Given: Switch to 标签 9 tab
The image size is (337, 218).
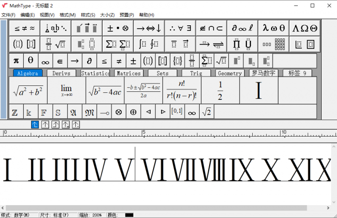Looking at the screenshot, I should [x=297, y=73].
